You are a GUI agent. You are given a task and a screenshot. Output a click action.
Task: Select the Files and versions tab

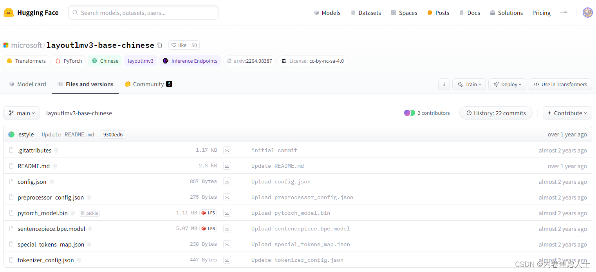point(85,84)
